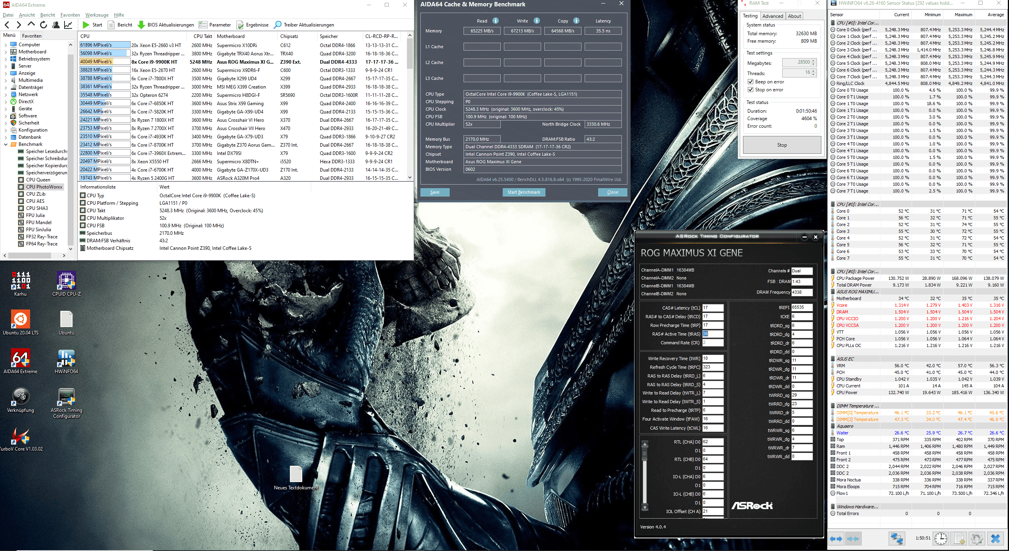Click the refresh icon in AIDA64 toolbar
1009x551 pixels.
click(x=44, y=25)
